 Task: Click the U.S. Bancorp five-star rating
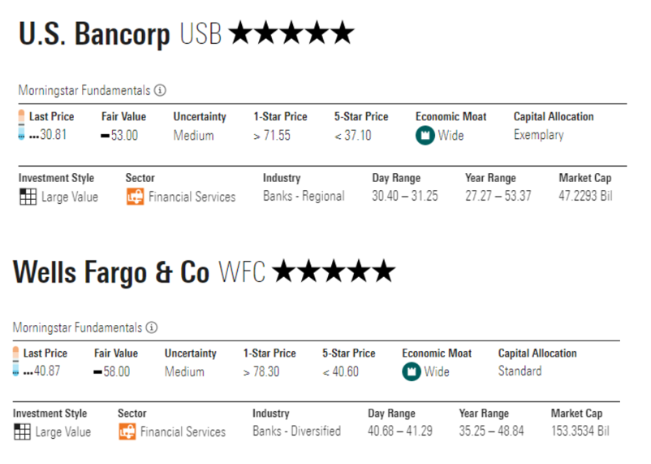291,34
